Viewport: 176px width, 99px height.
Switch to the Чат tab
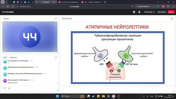(5, 57)
